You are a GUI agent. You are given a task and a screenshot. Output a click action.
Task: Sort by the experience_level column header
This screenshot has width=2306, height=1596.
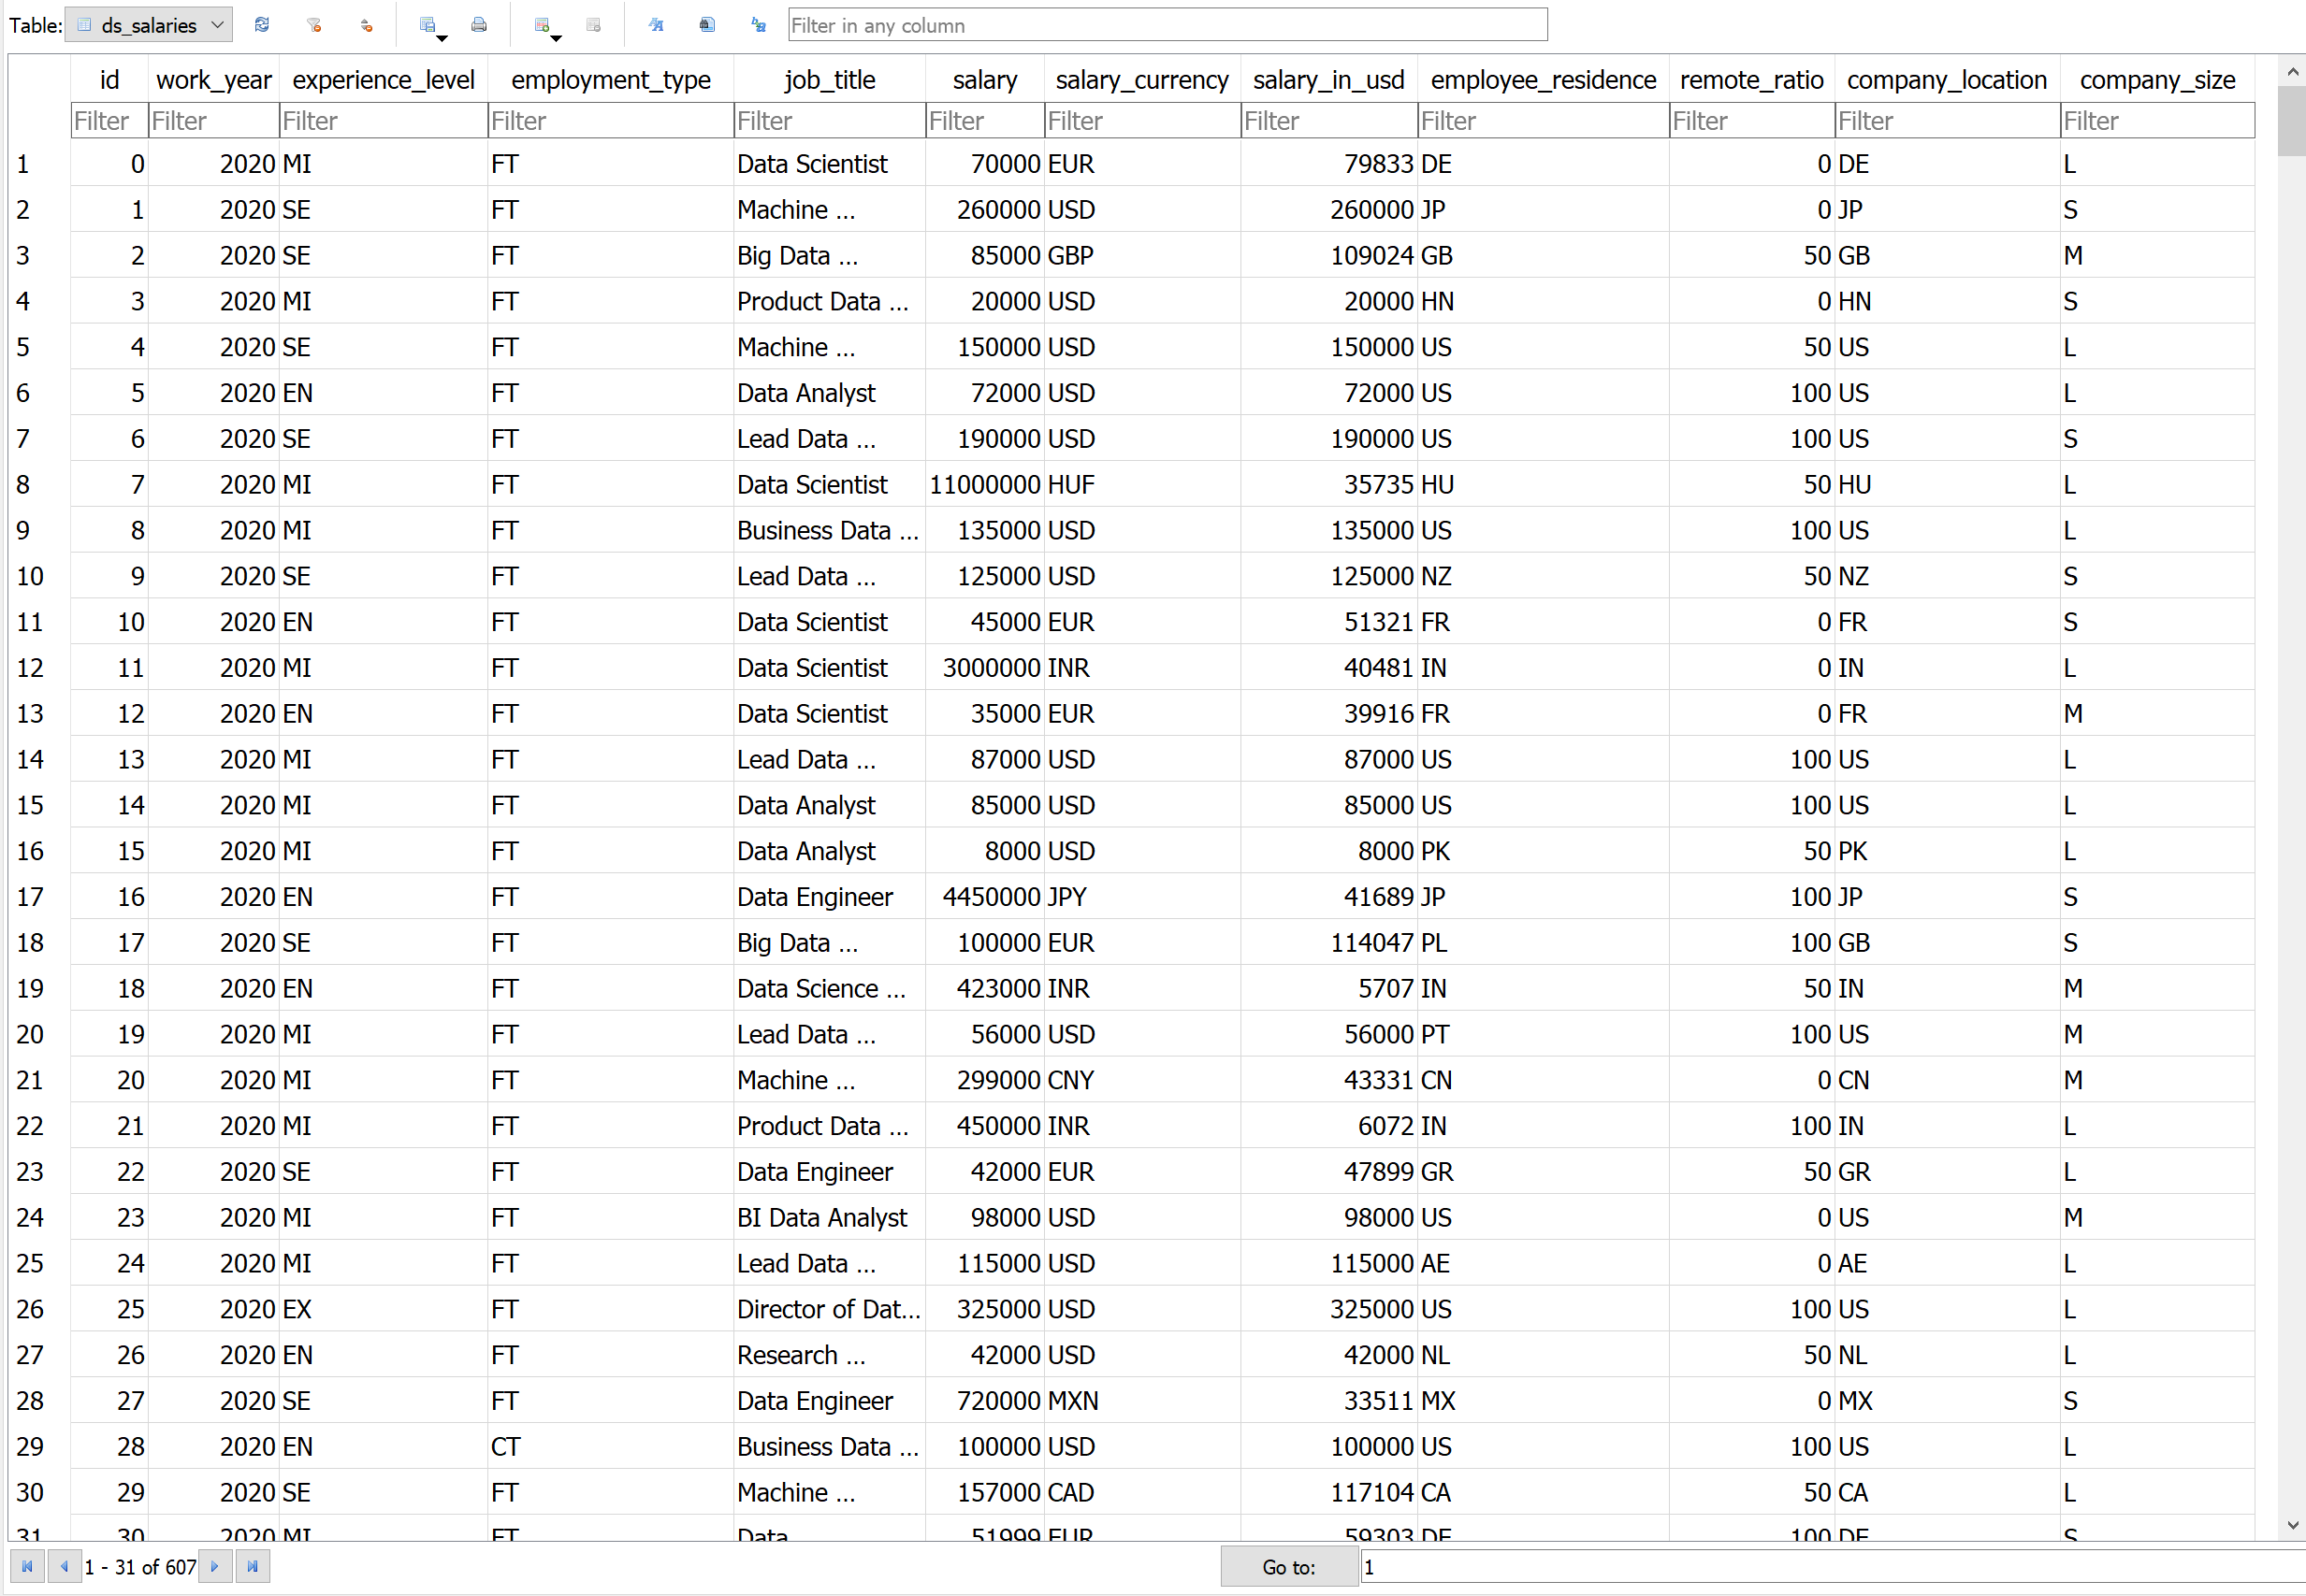click(x=384, y=80)
